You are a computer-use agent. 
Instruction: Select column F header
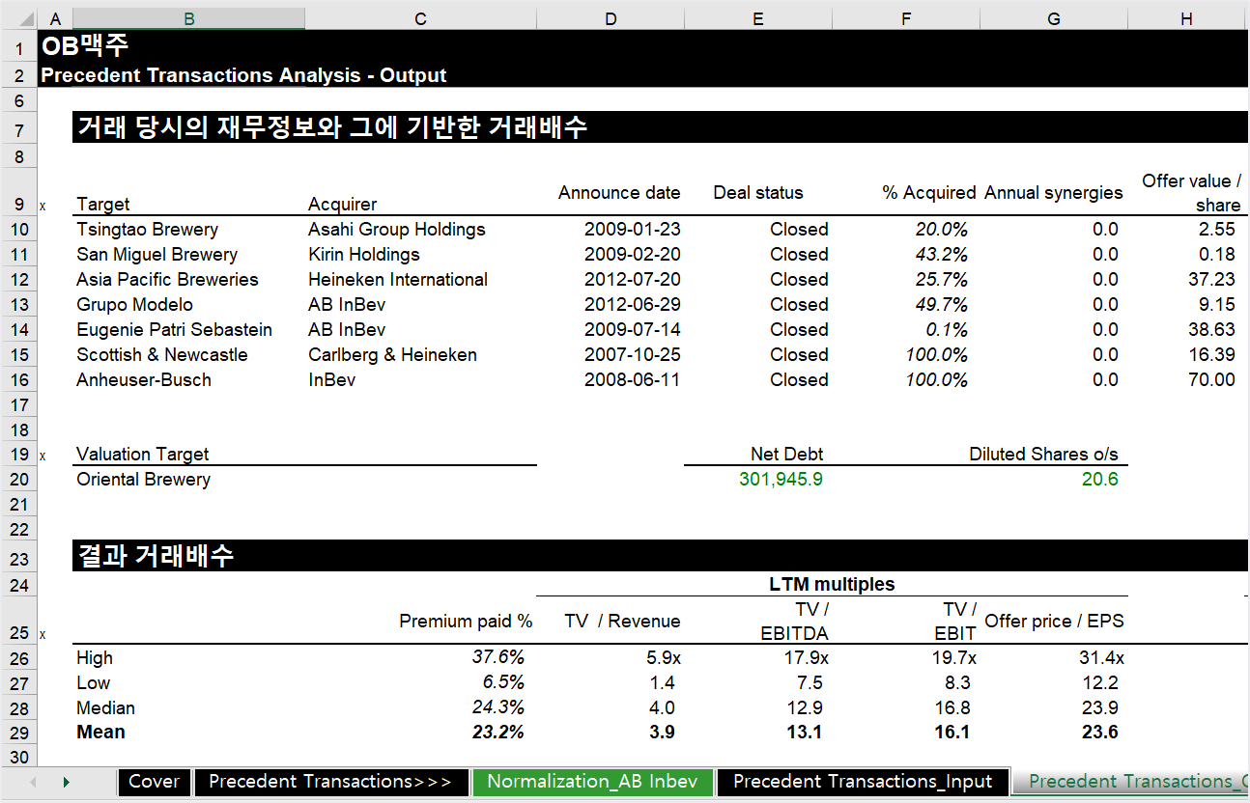click(905, 19)
